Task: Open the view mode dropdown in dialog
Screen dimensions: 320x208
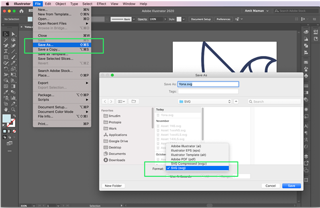Action: [x=121, y=102]
